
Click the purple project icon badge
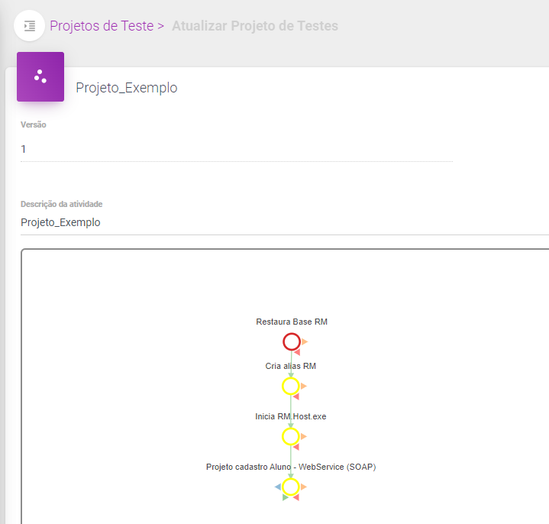40,76
